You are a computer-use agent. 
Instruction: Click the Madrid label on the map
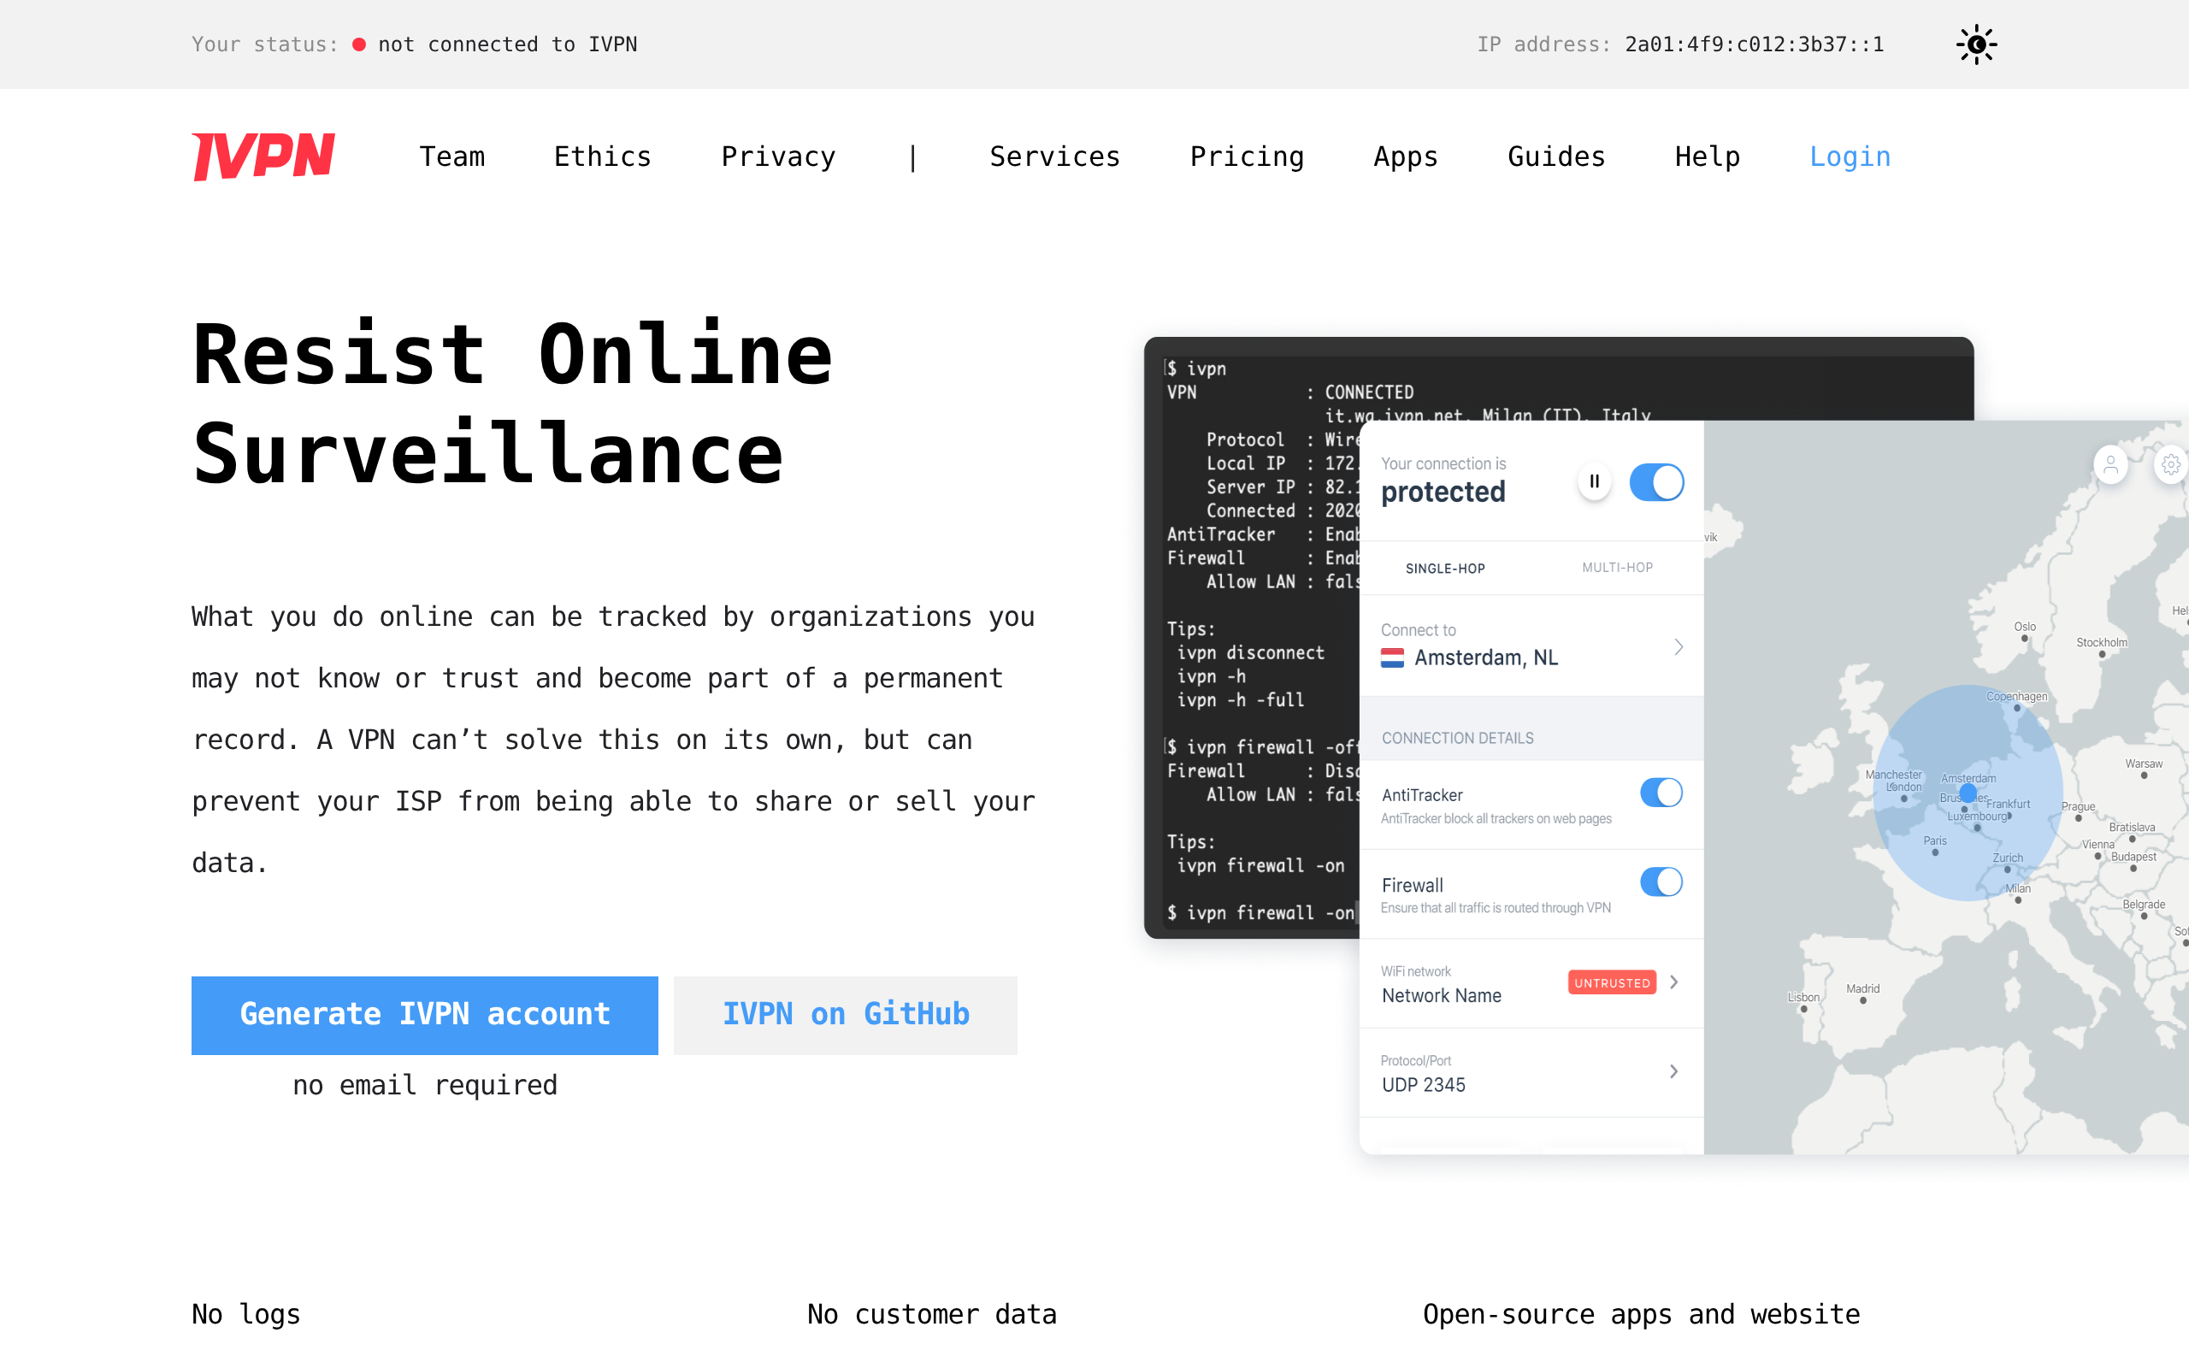click(1862, 988)
